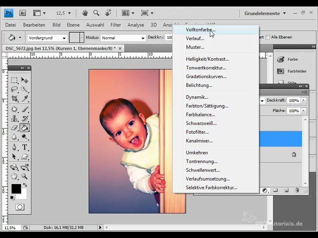Enable the Alle Ebenen checkbox
The height and width of the screenshot is (238, 318).
[268, 37]
